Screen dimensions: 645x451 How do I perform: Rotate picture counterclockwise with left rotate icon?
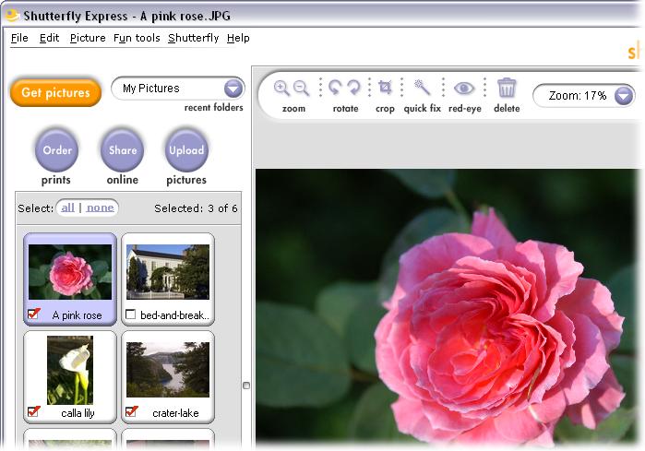334,88
